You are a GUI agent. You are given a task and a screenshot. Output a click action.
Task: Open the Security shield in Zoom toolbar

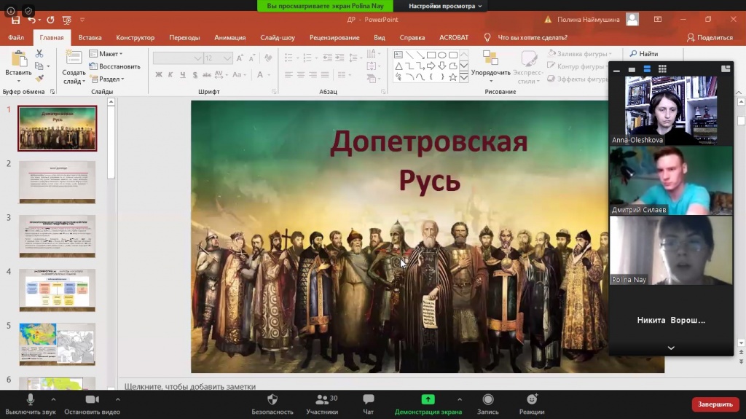tap(272, 400)
